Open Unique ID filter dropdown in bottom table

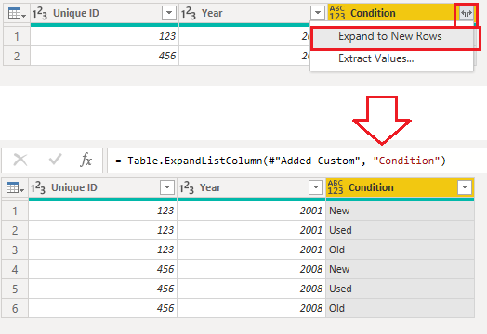167,187
